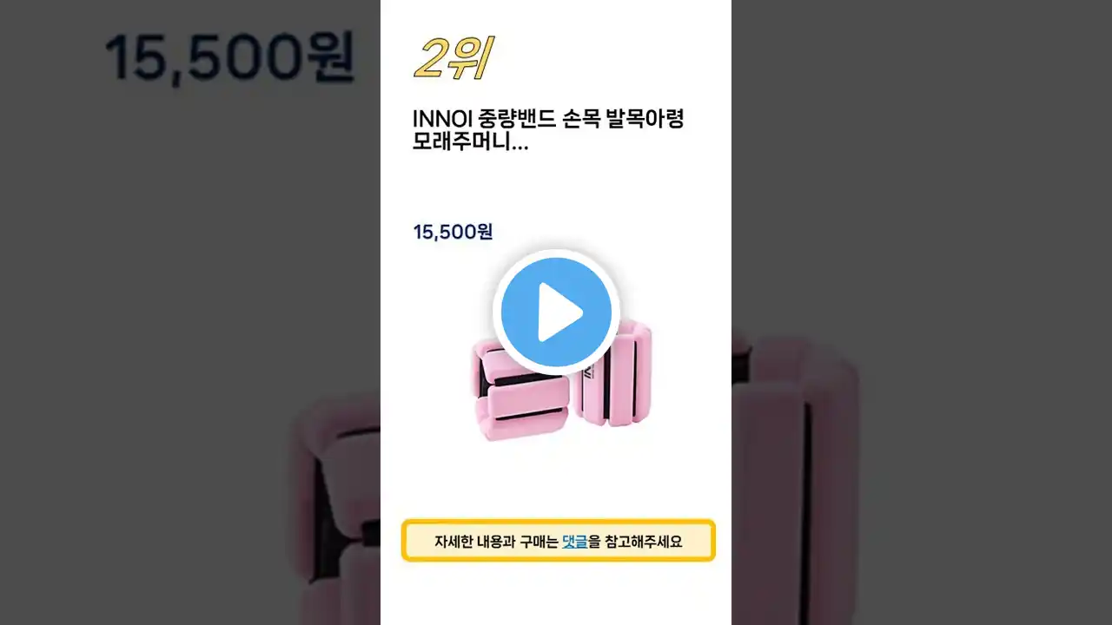Screen dimensions: 1112x625
Task: Click the dark blue 15,500원 price label
Action: [453, 232]
